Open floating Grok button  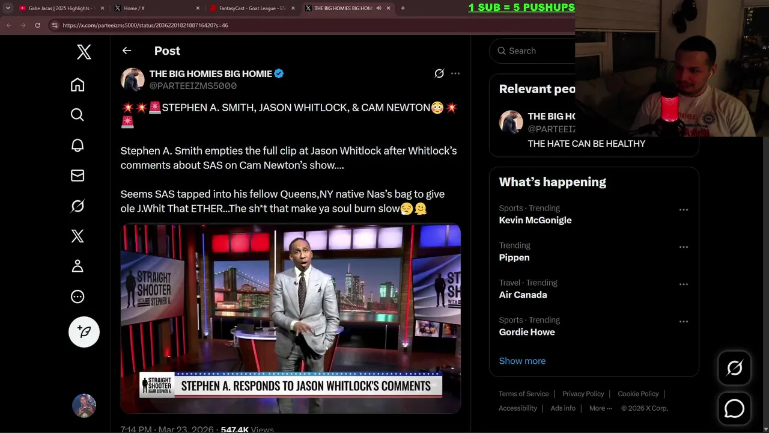click(x=734, y=368)
